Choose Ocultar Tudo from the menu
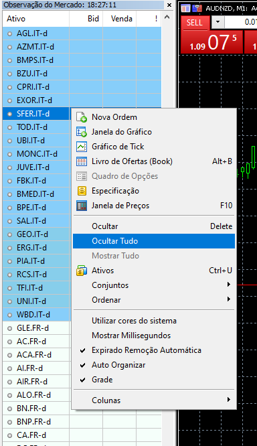Image resolution: width=257 pixels, height=446 pixels. pyautogui.click(x=154, y=241)
